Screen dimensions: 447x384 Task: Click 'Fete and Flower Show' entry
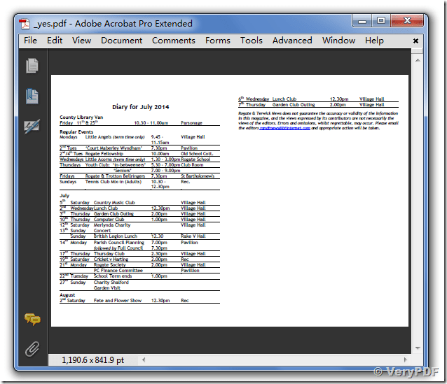118,300
